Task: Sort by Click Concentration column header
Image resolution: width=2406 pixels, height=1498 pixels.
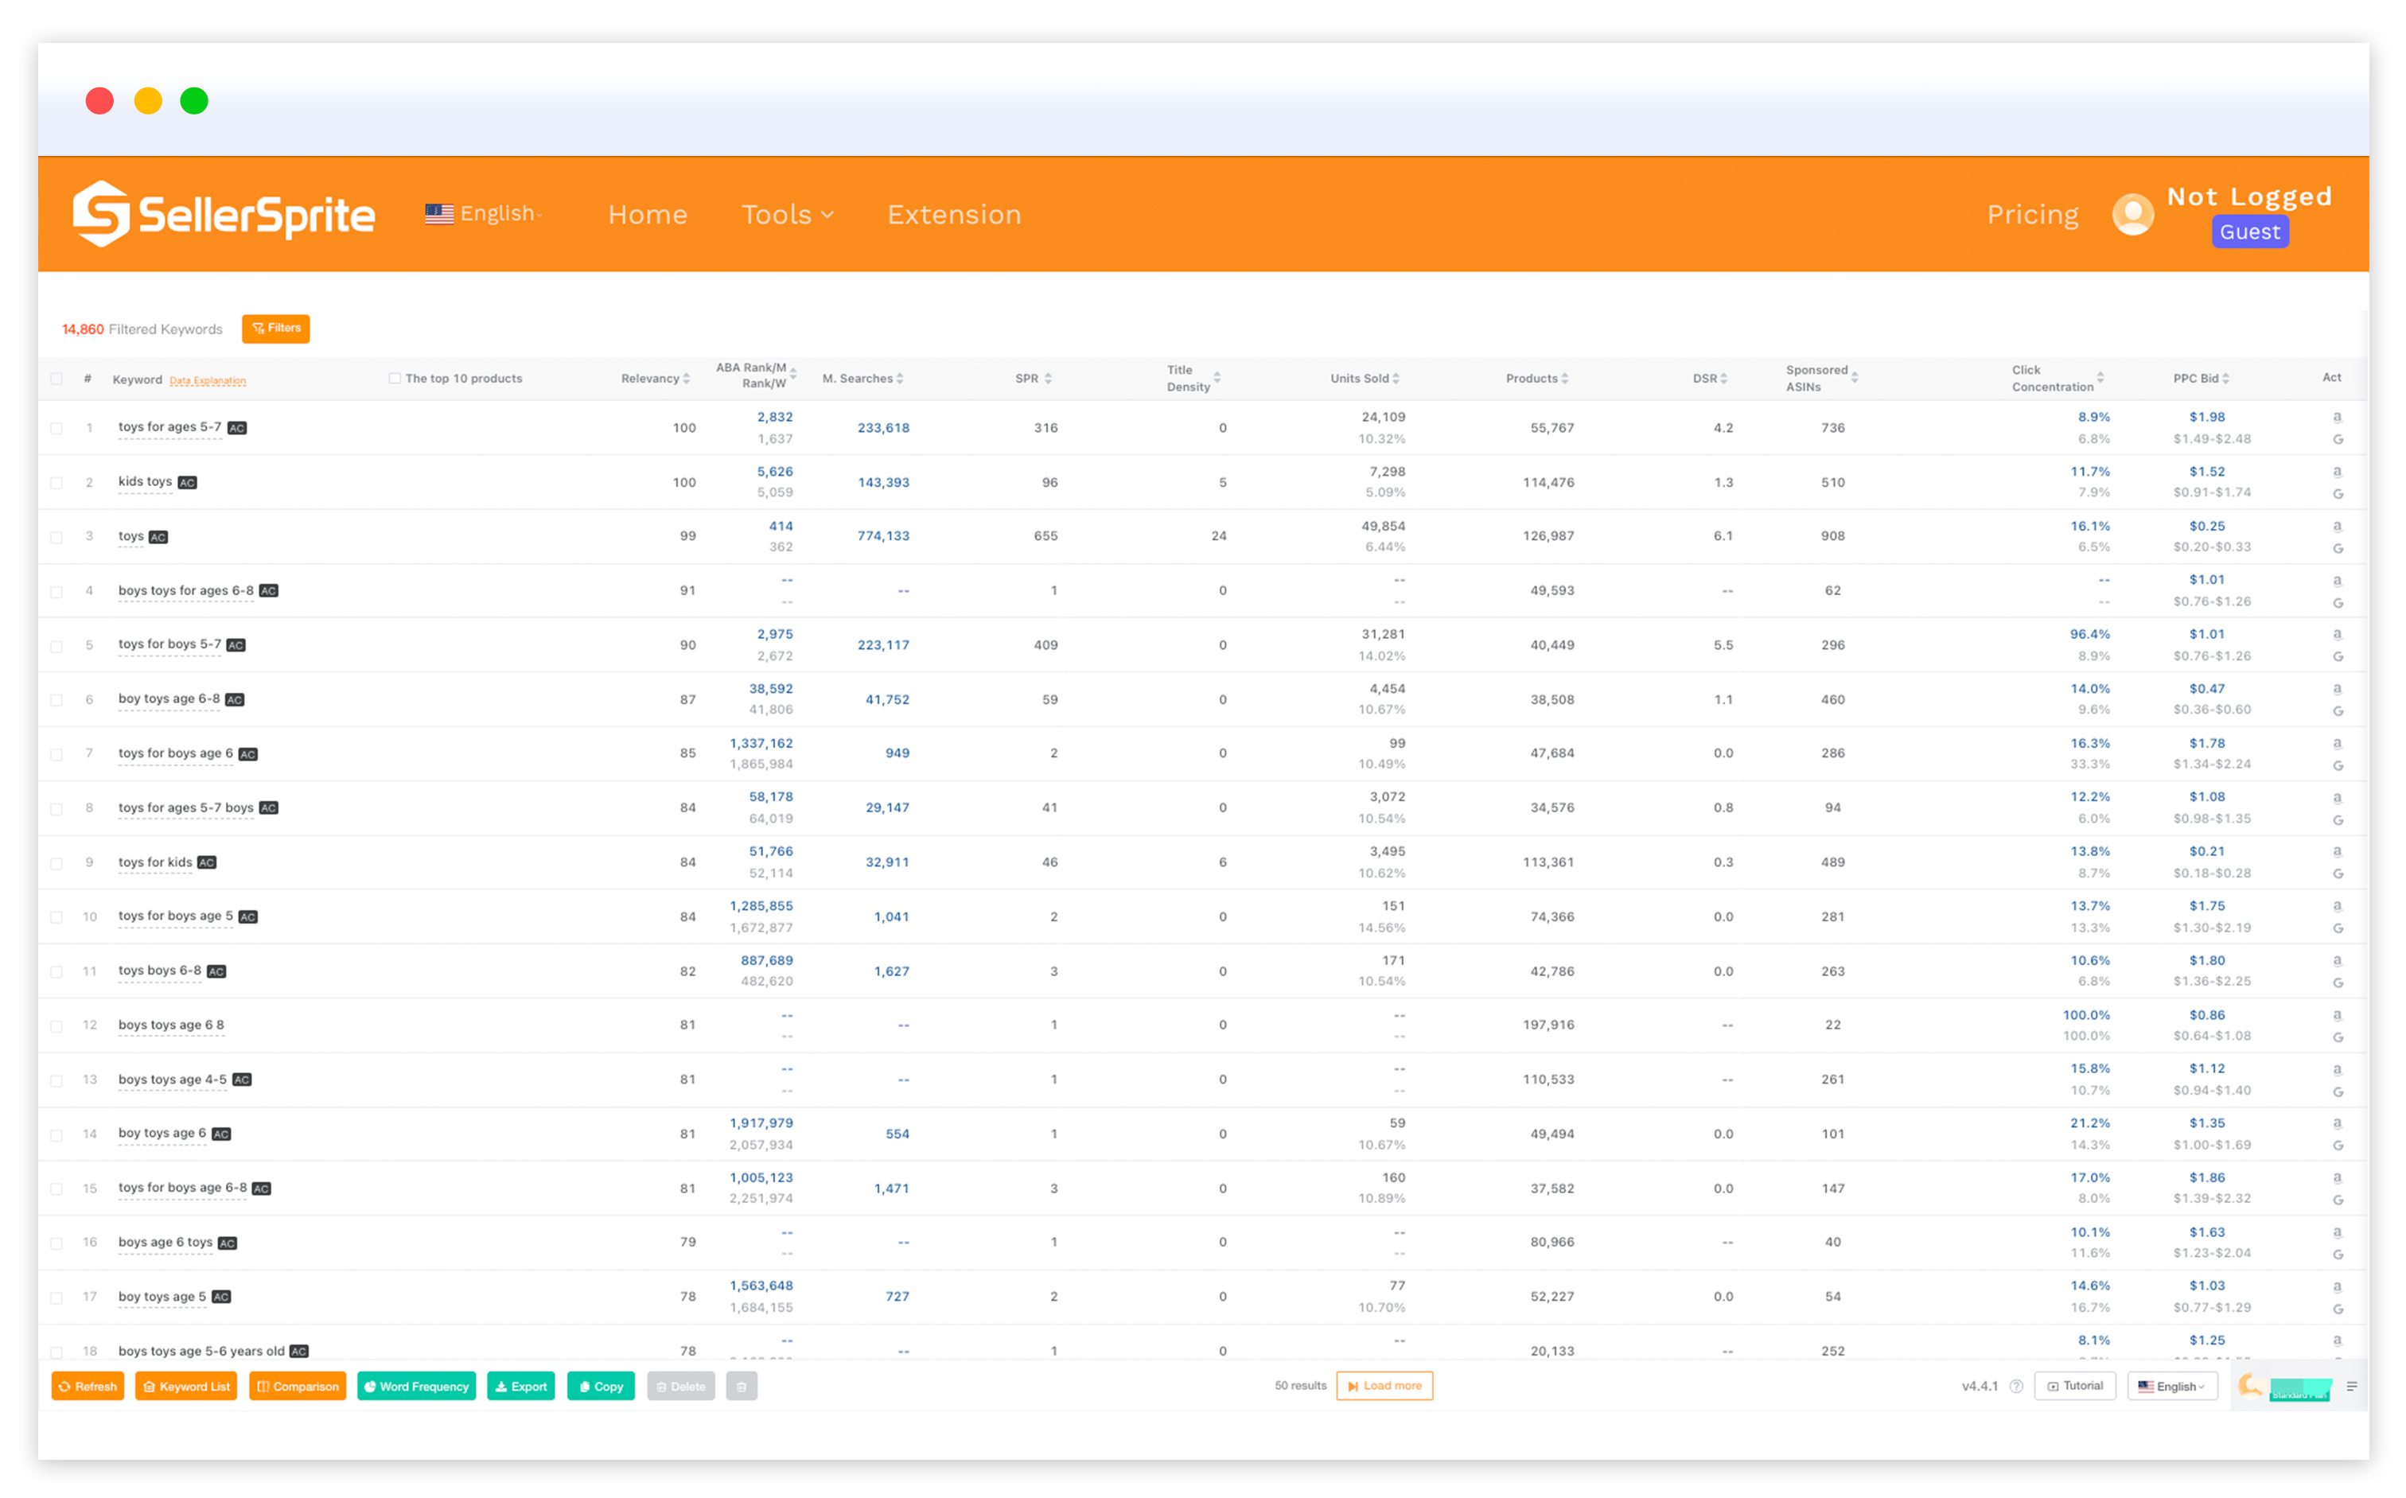Action: [x=2058, y=379]
